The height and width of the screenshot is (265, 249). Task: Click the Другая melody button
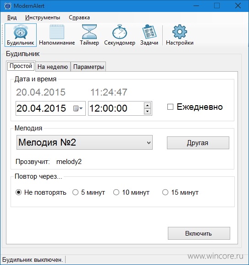point(198,143)
